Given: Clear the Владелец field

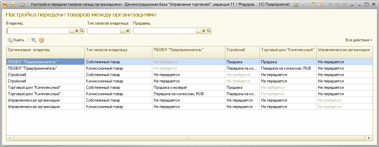Looking at the screenshot, I should [77, 31].
